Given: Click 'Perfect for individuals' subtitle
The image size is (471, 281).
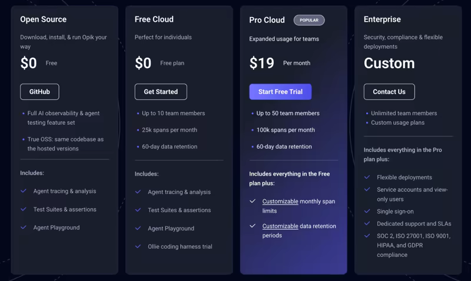Looking at the screenshot, I should point(163,37).
